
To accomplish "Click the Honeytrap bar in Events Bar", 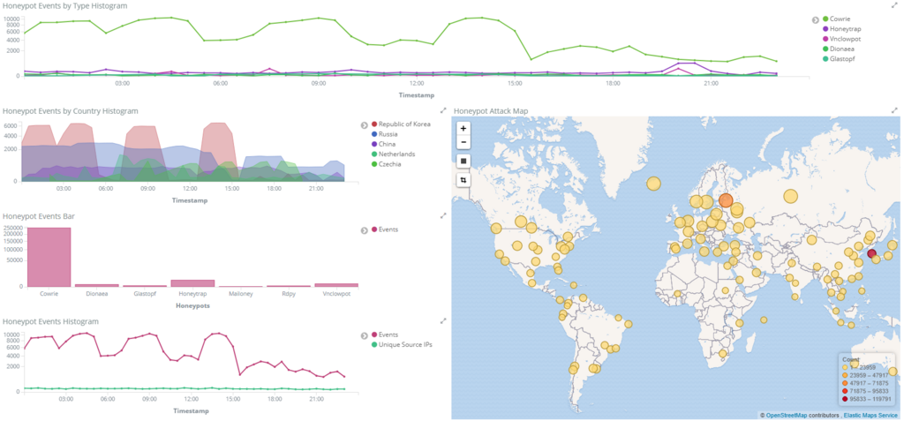I will point(192,283).
